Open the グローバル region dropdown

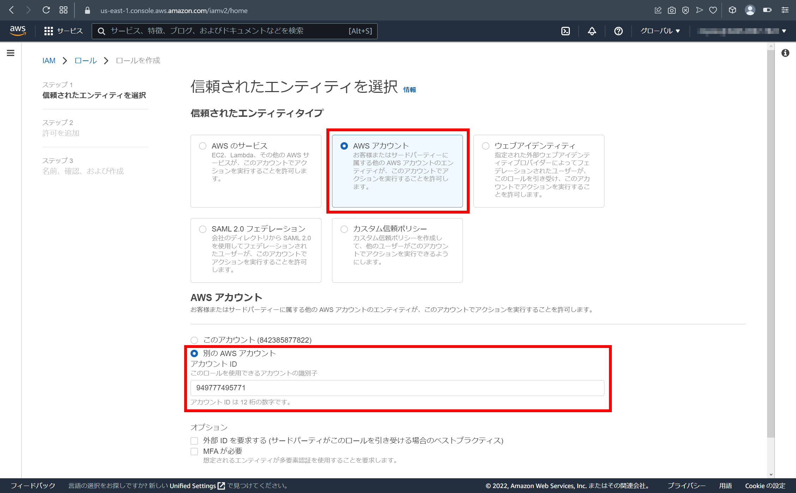pos(659,31)
